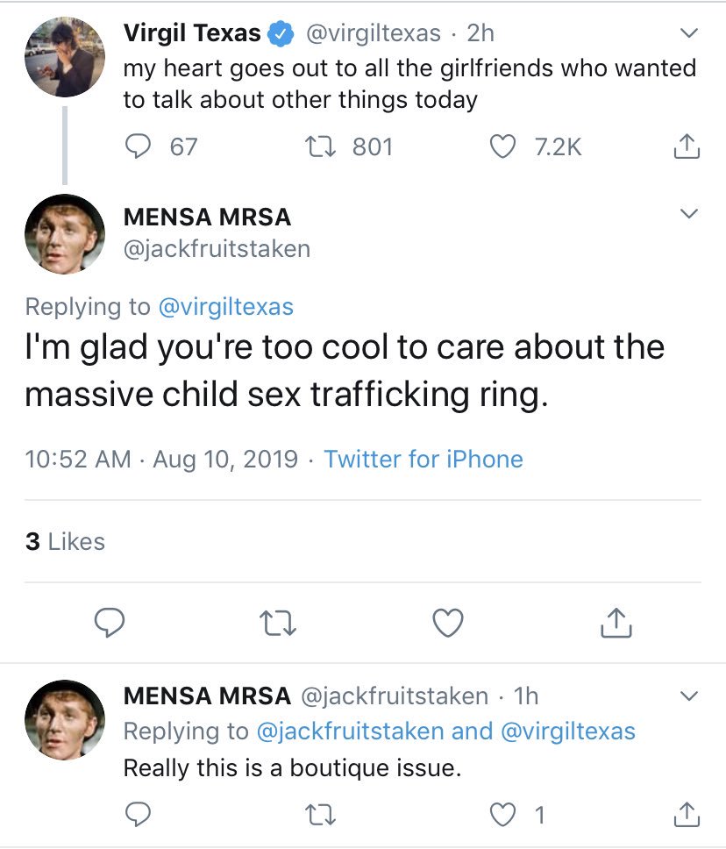The width and height of the screenshot is (726, 849).
Task: View the '3 Likes' list
Action: pos(65,542)
